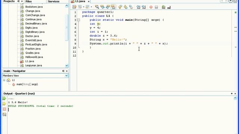Click the Output panel pin/minimize icon
This screenshot has height=134, width=239.
click(232, 93)
